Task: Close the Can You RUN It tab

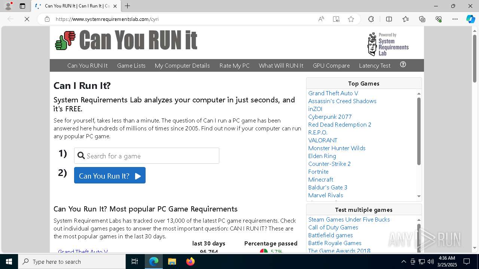Action: [x=115, y=6]
